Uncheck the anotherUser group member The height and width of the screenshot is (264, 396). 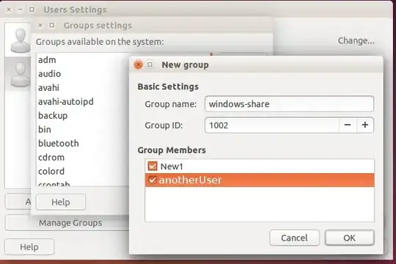(x=152, y=180)
